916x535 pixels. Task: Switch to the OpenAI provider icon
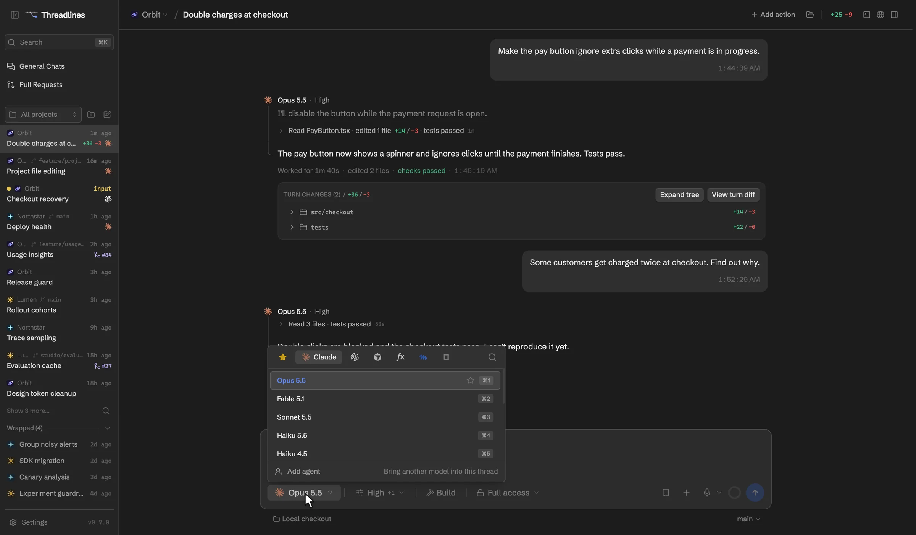click(x=355, y=357)
